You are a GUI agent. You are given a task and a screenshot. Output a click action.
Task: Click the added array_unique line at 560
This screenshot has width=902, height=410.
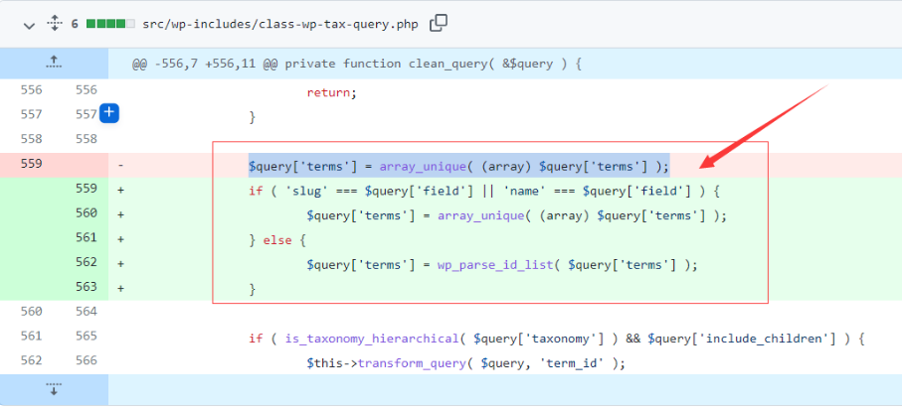click(517, 215)
